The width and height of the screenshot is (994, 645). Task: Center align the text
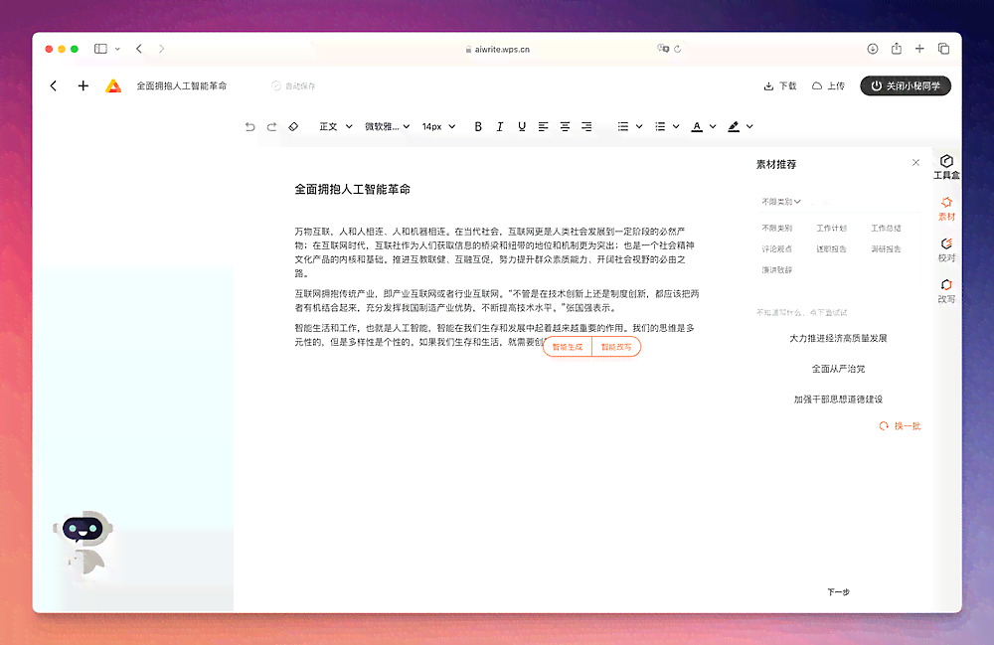click(x=565, y=127)
